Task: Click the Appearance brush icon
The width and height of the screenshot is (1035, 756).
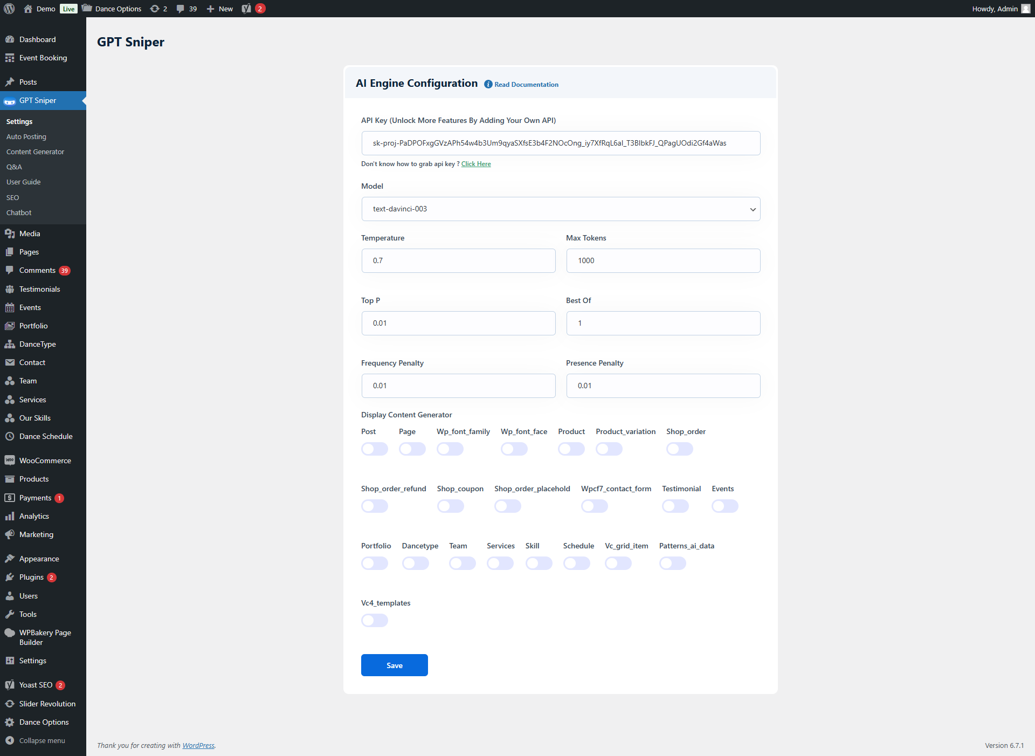Action: coord(10,559)
